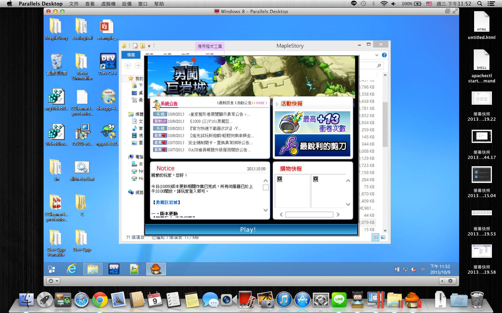502x313 pixels.
Task: Open the dlFirefox.bat file on the desktop
Action: click(x=82, y=171)
